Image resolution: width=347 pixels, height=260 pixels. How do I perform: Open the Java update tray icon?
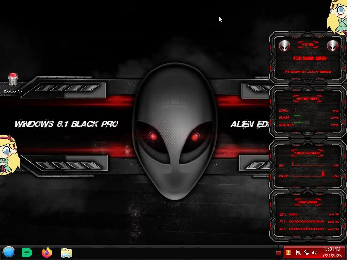coord(288,253)
